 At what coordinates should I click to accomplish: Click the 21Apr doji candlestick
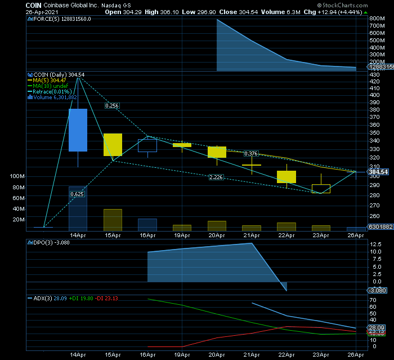(252, 165)
